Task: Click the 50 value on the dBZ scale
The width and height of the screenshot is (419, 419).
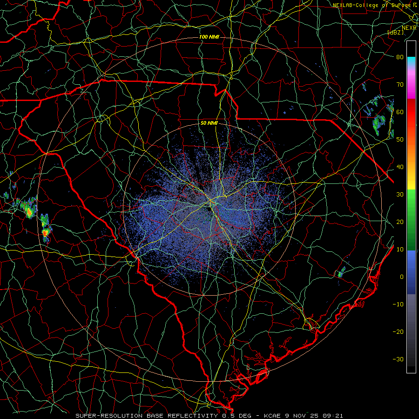Action: (x=400, y=140)
